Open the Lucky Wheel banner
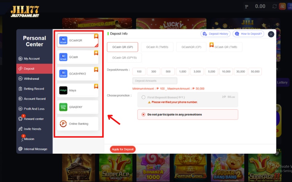The height and width of the screenshot is (182, 292). pyautogui.click(x=171, y=24)
